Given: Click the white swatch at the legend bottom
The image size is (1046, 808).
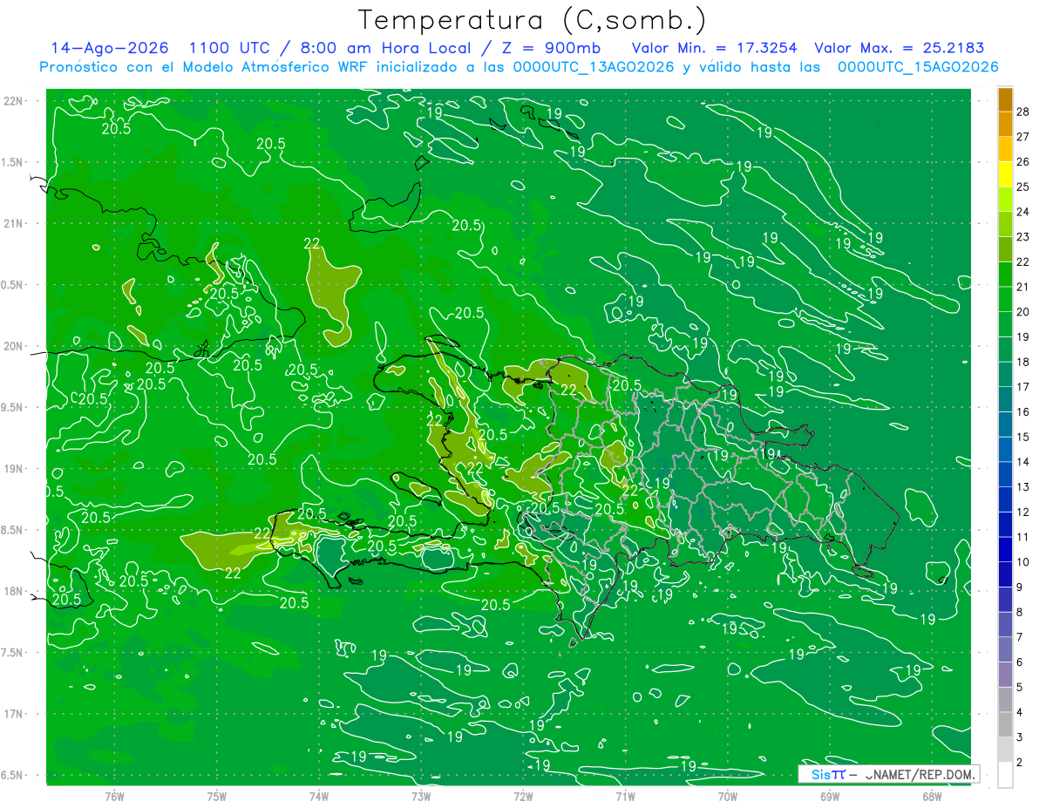Looking at the screenshot, I should pyautogui.click(x=1005, y=775).
